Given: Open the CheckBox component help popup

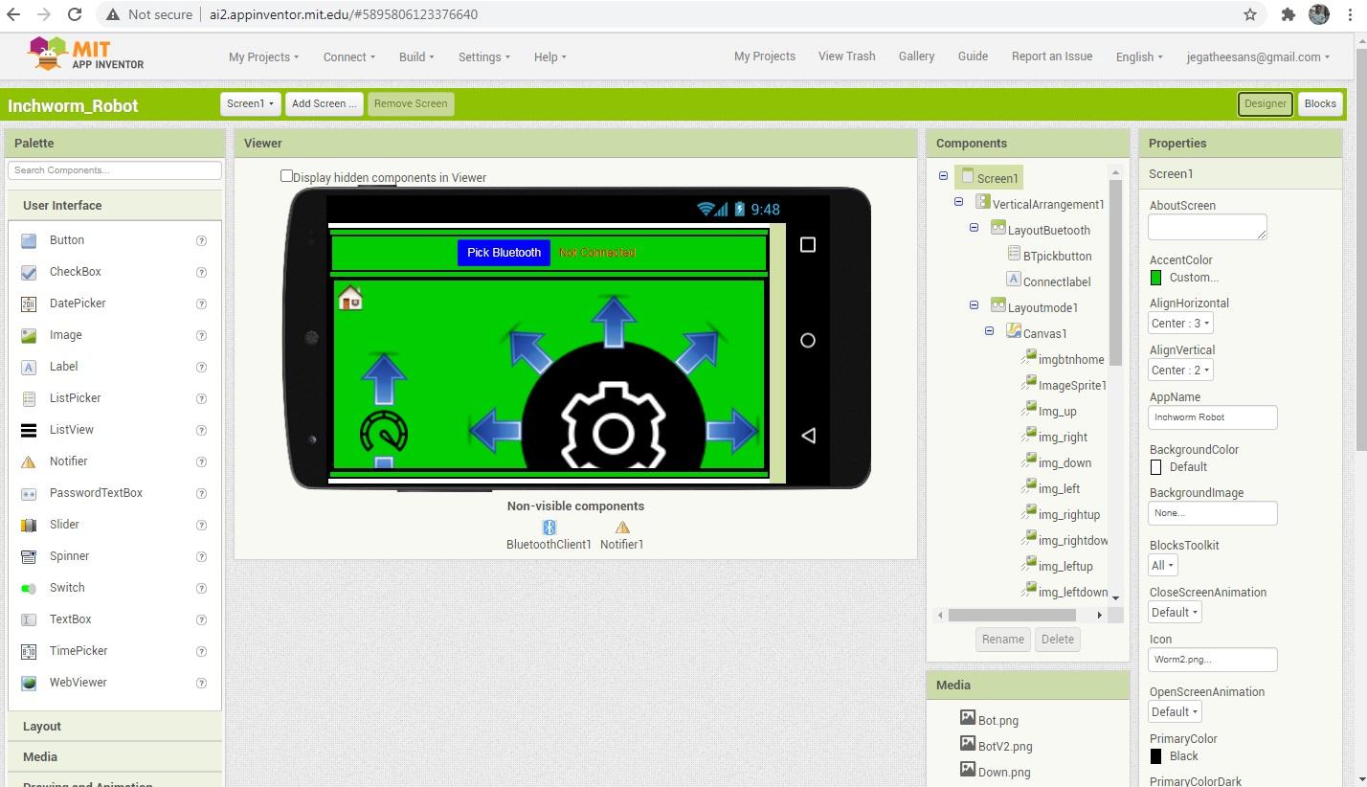Looking at the screenshot, I should pos(201,271).
